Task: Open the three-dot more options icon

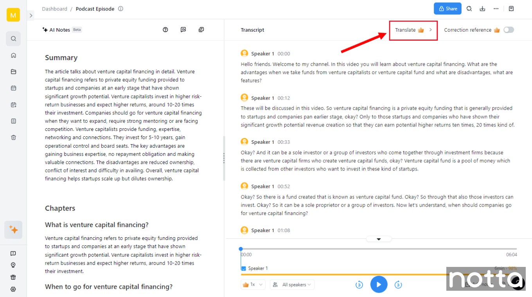Action: pos(496,8)
